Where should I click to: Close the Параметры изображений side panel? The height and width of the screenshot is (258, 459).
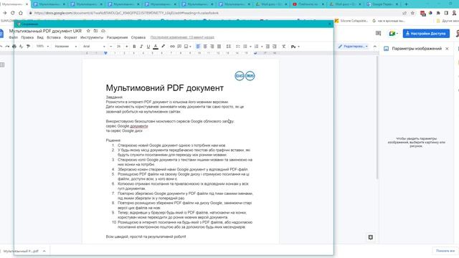447,49
